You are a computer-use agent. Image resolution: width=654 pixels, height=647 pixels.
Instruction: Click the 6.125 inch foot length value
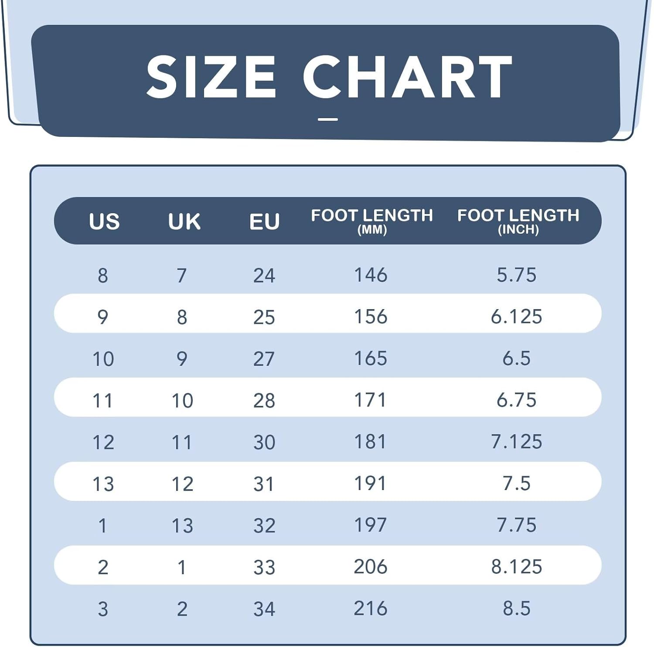click(x=517, y=317)
